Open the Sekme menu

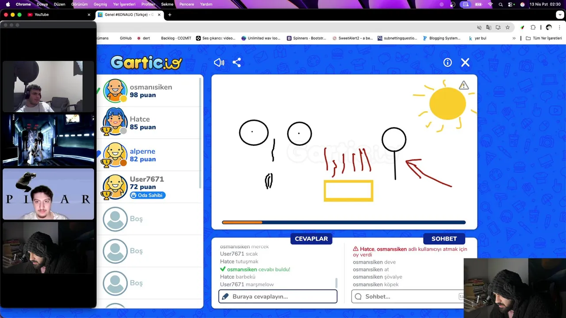coord(167,4)
